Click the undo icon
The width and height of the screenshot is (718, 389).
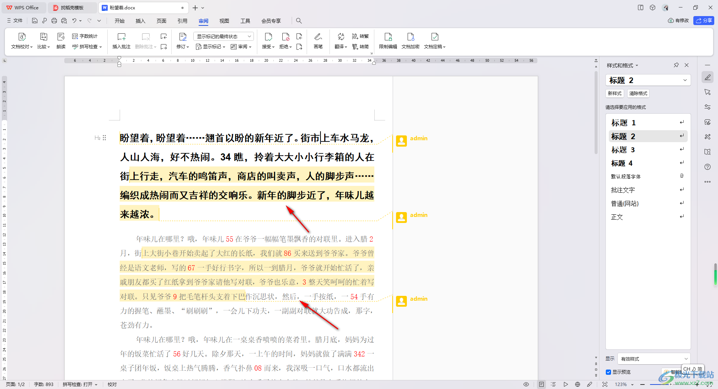click(x=74, y=21)
